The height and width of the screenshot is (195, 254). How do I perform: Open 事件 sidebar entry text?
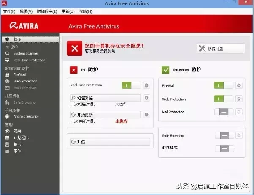click(17, 151)
